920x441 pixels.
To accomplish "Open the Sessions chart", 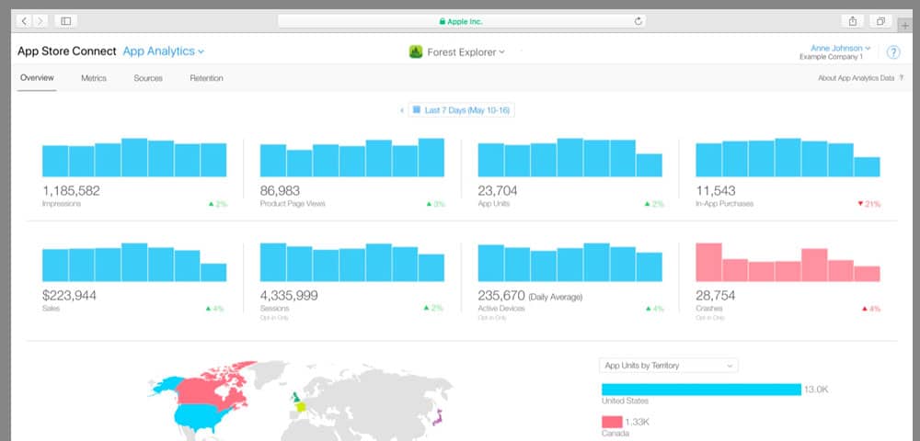I will point(352,263).
